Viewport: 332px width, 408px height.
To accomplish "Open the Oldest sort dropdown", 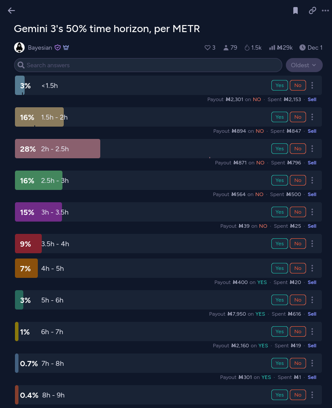I will tap(304, 65).
